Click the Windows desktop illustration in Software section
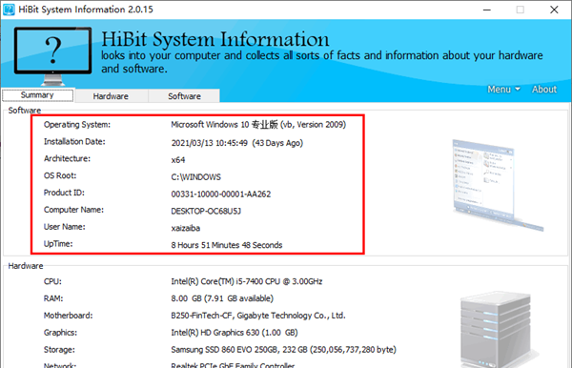The image size is (572, 368). [x=498, y=185]
